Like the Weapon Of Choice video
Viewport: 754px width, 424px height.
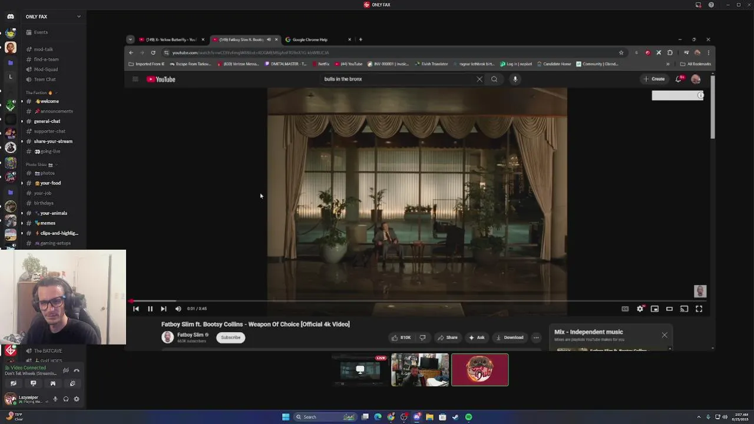click(401, 337)
